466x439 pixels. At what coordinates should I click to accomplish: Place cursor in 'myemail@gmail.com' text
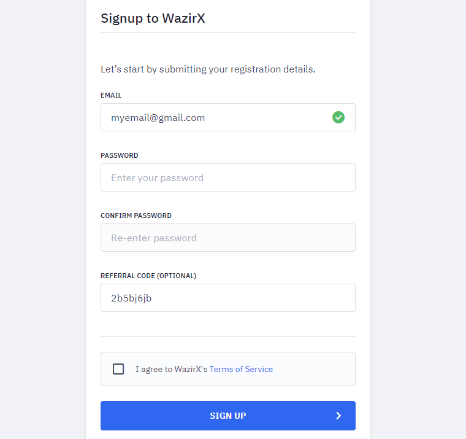point(158,118)
